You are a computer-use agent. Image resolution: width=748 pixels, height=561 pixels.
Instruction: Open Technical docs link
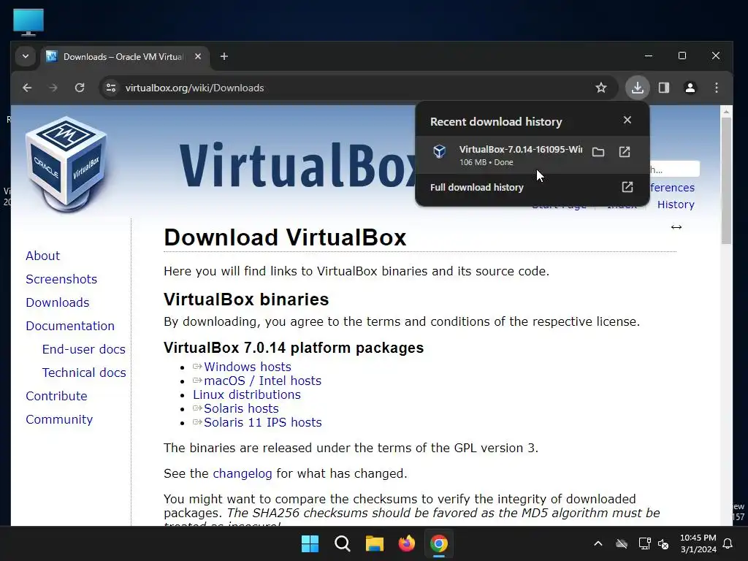click(x=85, y=373)
